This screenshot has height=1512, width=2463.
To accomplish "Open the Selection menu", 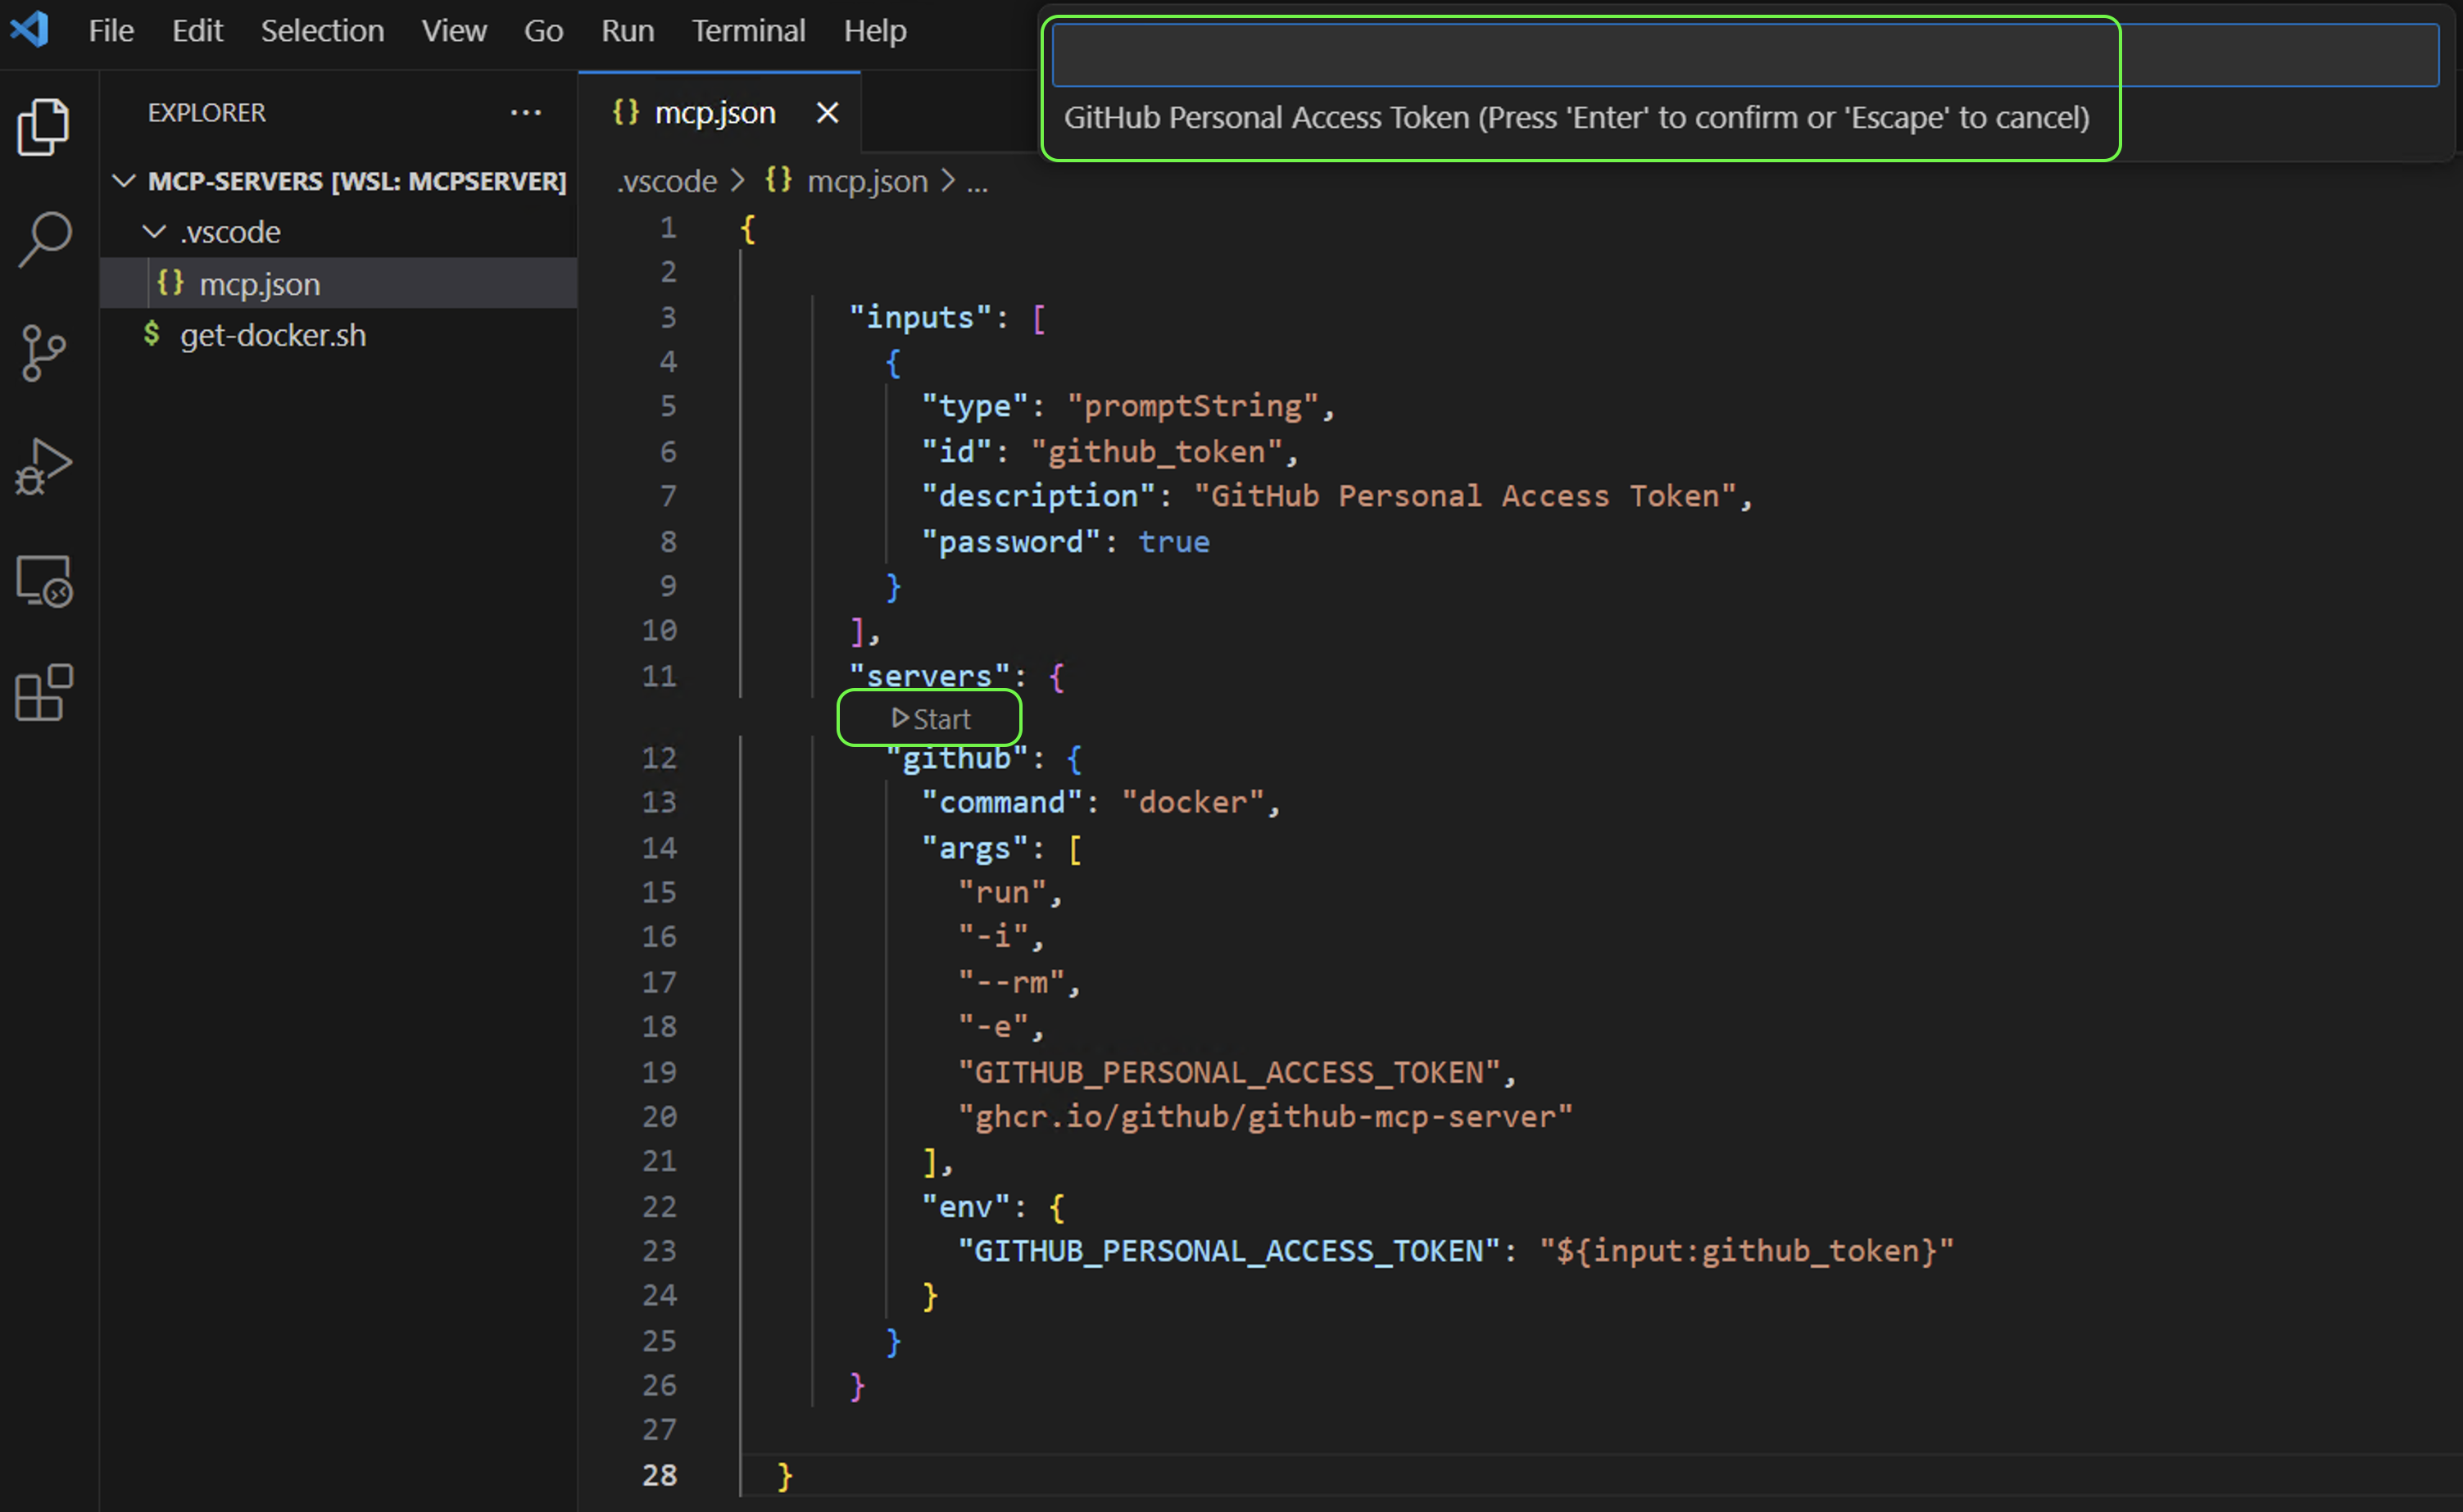I will click(x=322, y=30).
